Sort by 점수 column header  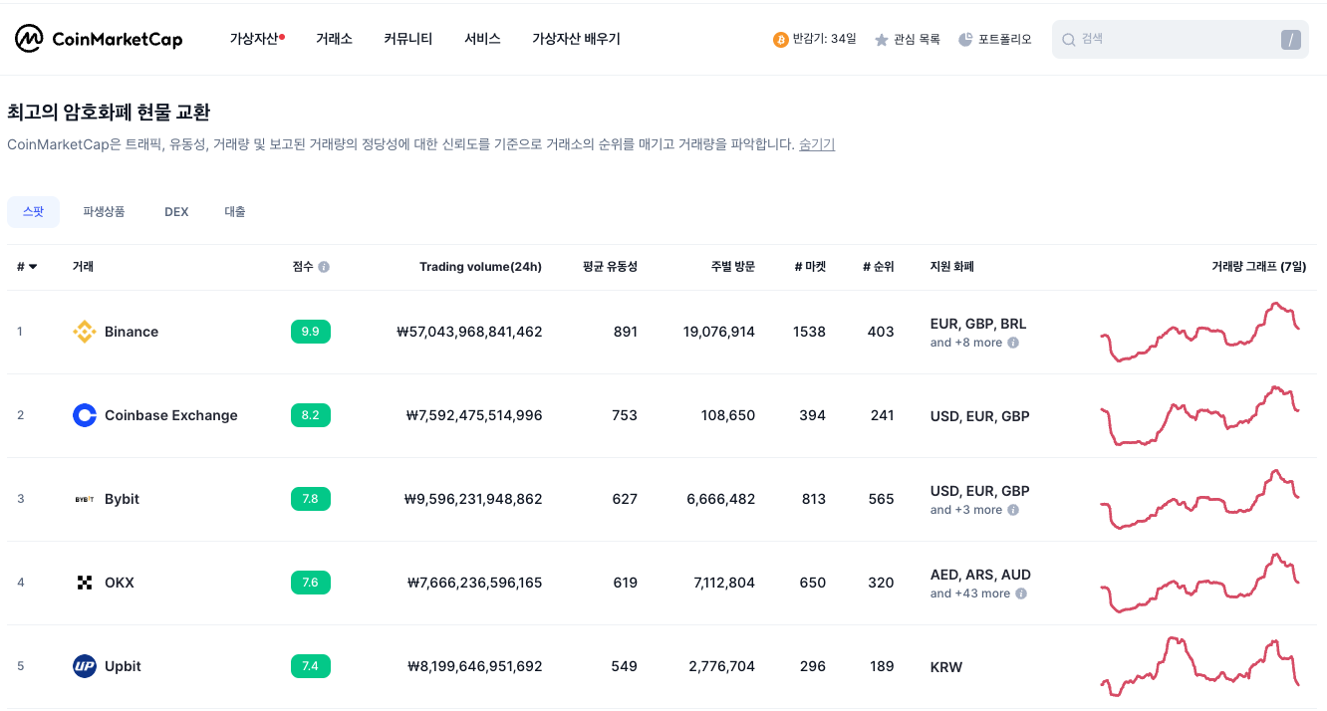[x=303, y=267]
